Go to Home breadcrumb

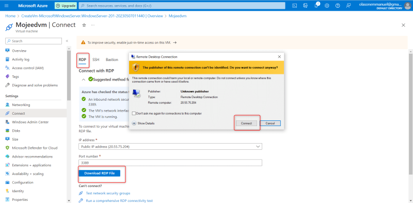click(10, 16)
